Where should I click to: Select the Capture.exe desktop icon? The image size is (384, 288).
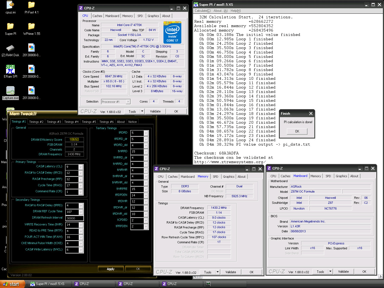pyautogui.click(x=10, y=91)
